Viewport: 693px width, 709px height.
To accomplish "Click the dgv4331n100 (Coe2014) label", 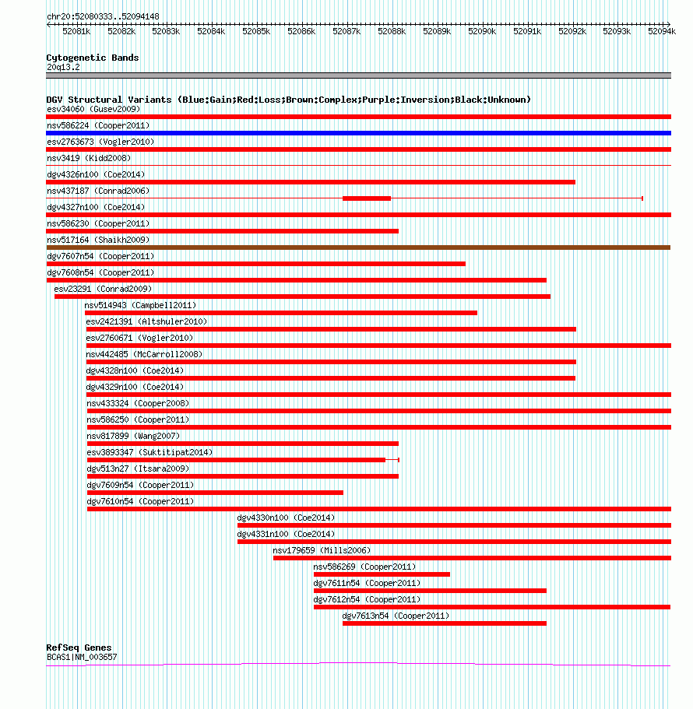I will point(286,534).
